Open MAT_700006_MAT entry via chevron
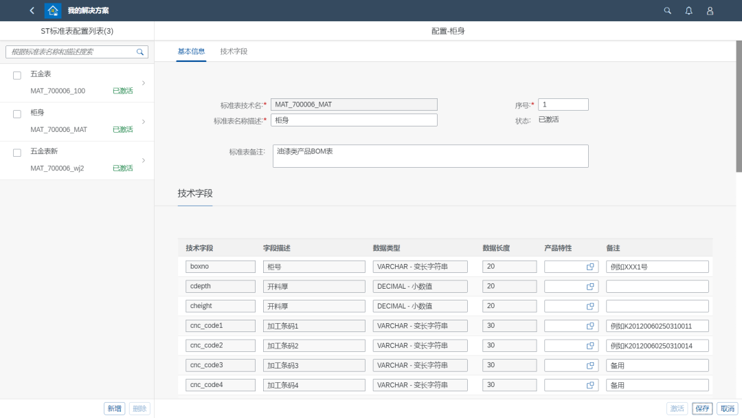This screenshot has width=742, height=418. tap(143, 122)
